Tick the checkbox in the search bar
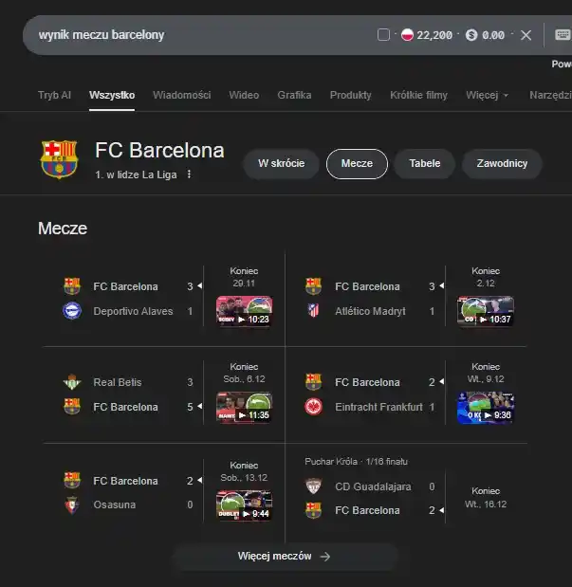572x587 pixels. (x=383, y=35)
